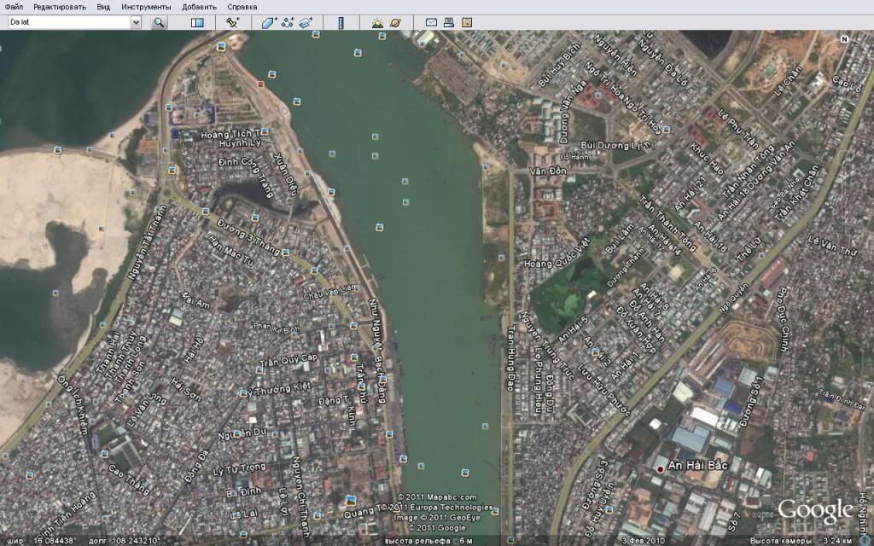Click the print icon
874x546 pixels.
click(449, 22)
